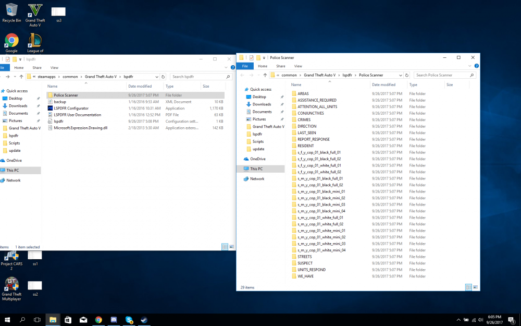521x326 pixels.
Task: Open Share tab in Police Scanner window
Action: click(x=281, y=66)
